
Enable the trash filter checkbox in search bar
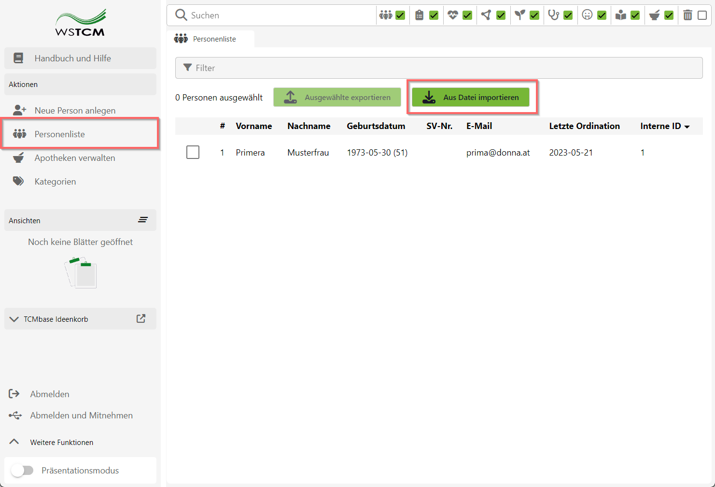pos(702,15)
